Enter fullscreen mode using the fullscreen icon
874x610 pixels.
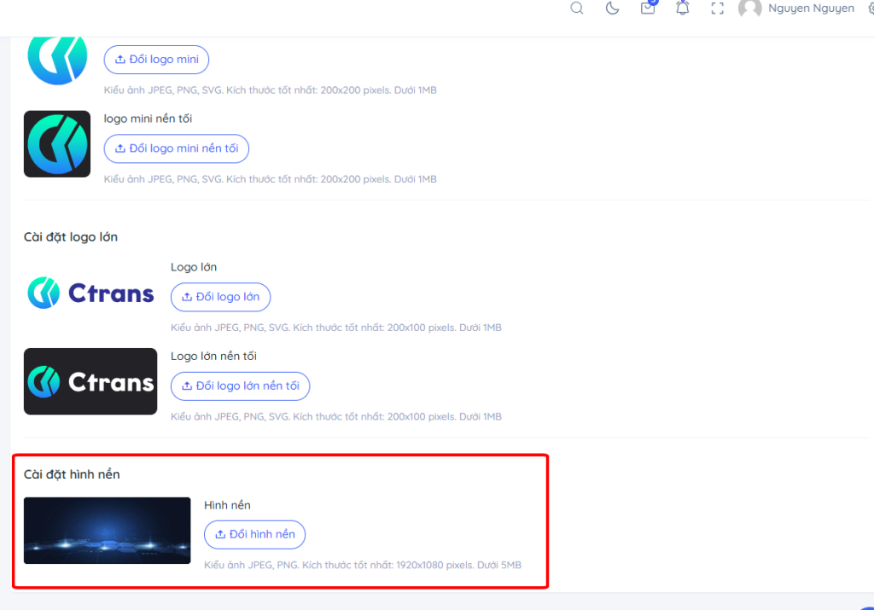[x=718, y=9]
